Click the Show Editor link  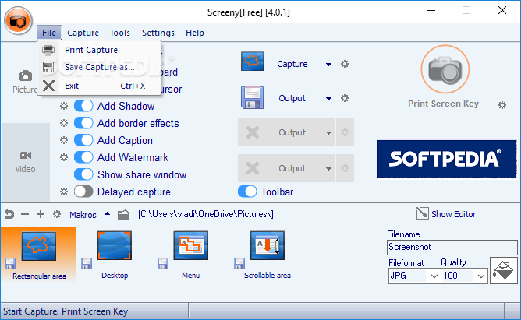tap(454, 214)
